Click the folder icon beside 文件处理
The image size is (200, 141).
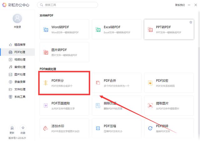tap(10, 89)
